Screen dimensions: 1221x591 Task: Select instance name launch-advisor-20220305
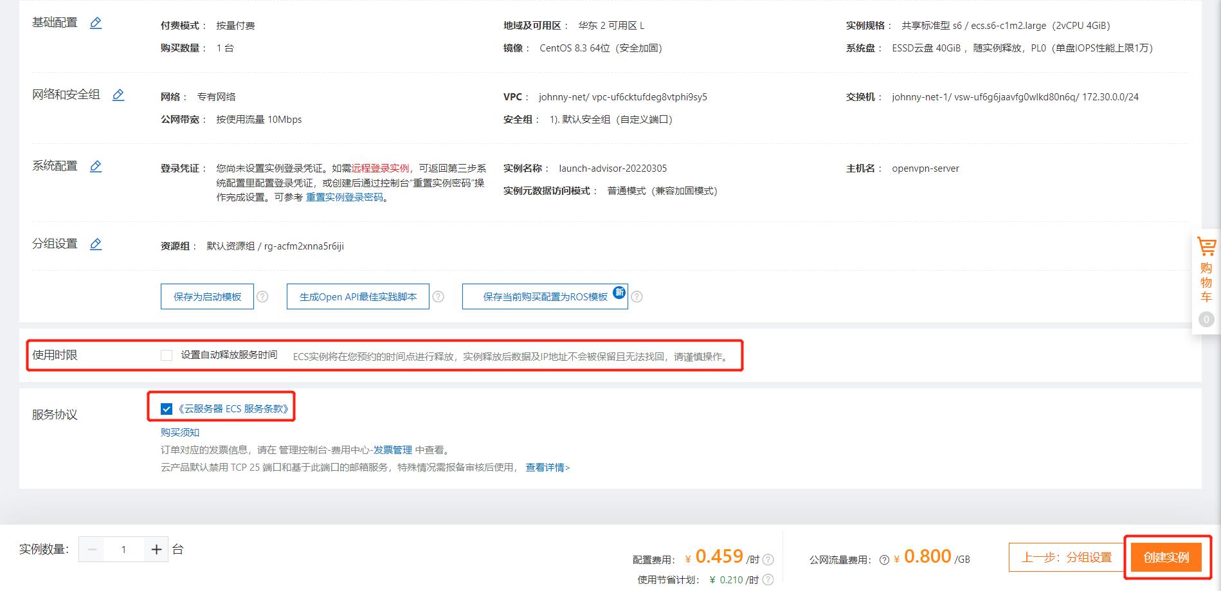(x=613, y=168)
